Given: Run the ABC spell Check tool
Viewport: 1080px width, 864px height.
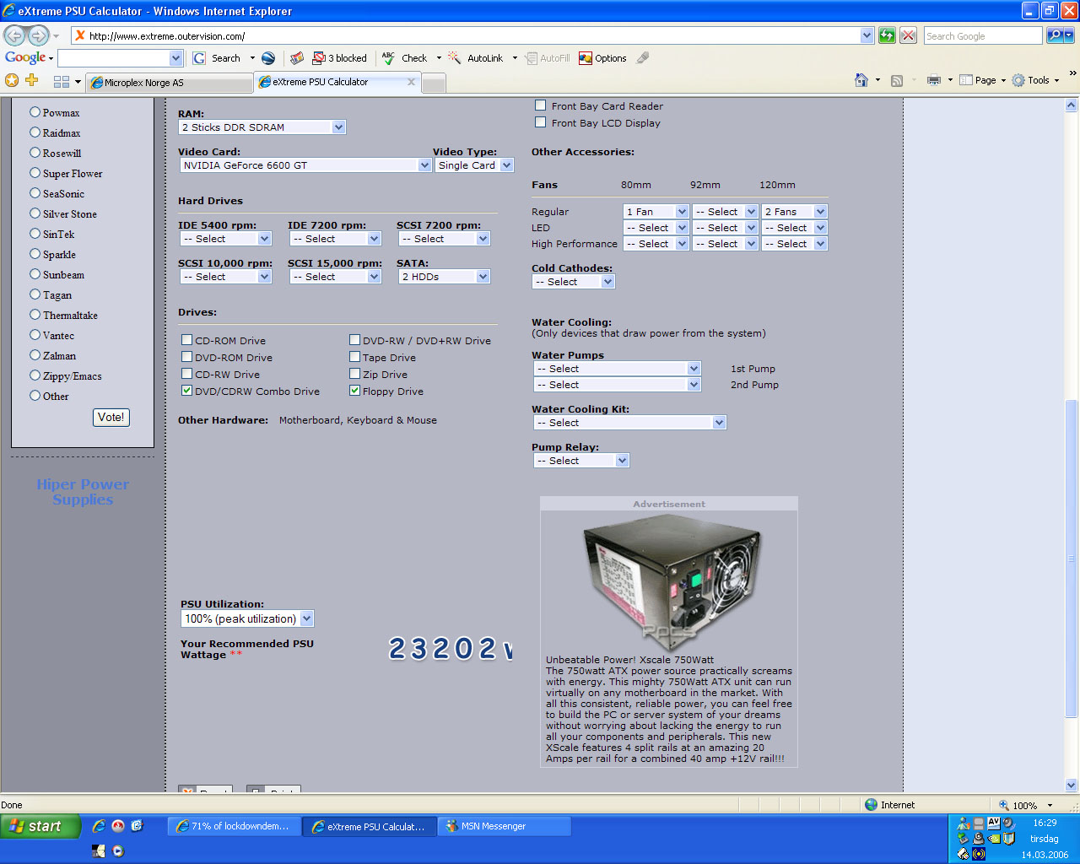Looking at the screenshot, I should (404, 58).
